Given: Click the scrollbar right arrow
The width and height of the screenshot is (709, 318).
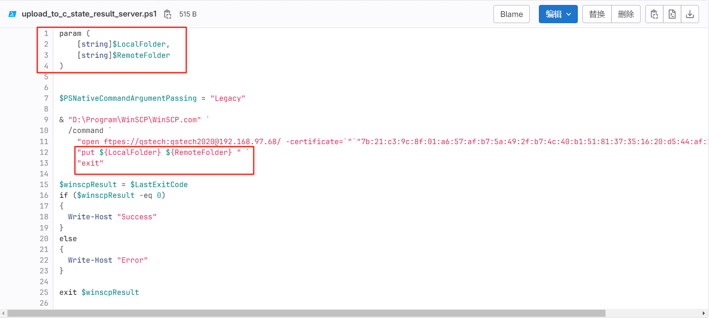Looking at the screenshot, I should [704, 313].
